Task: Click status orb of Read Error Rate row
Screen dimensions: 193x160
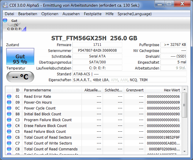Action: pos(9,96)
